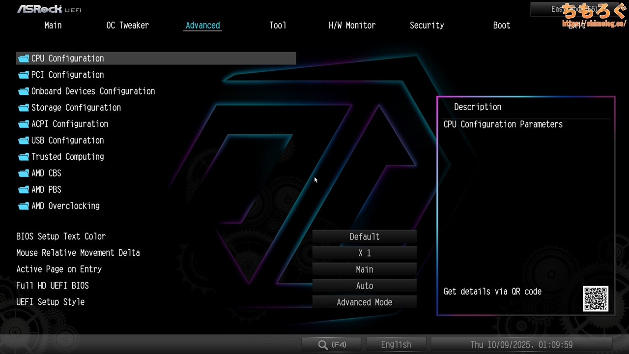The width and height of the screenshot is (629, 354).
Task: Click the PCI Configuration folder icon
Action: tap(24, 75)
